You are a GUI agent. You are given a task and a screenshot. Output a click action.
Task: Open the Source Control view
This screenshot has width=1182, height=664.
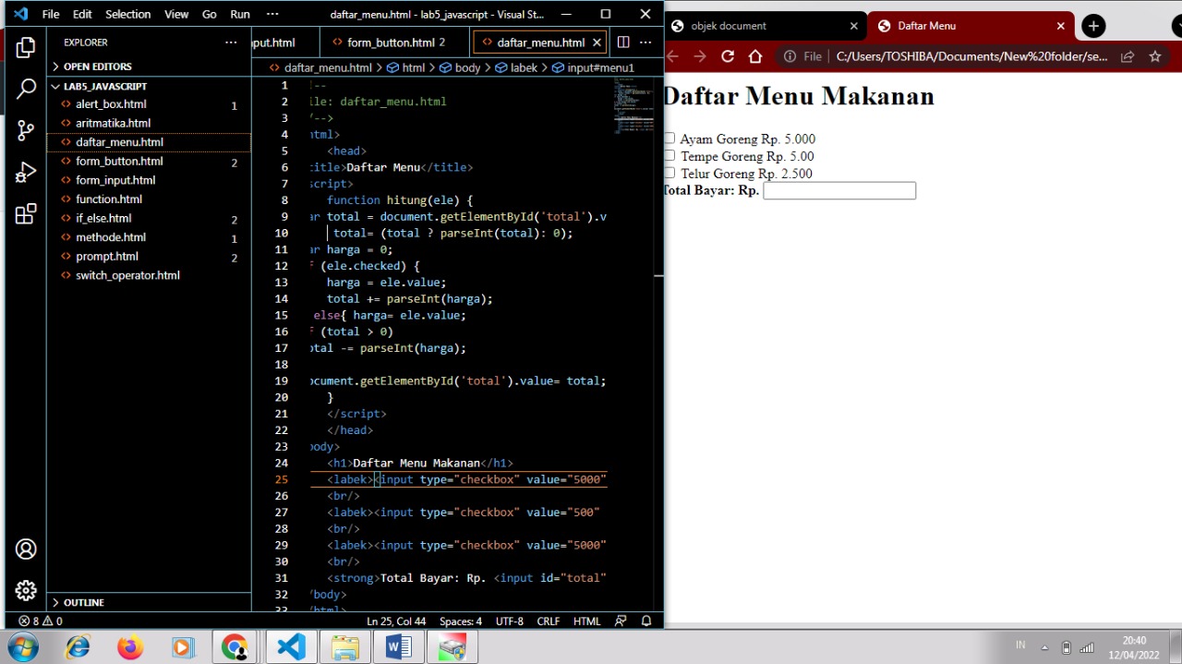coord(25,130)
